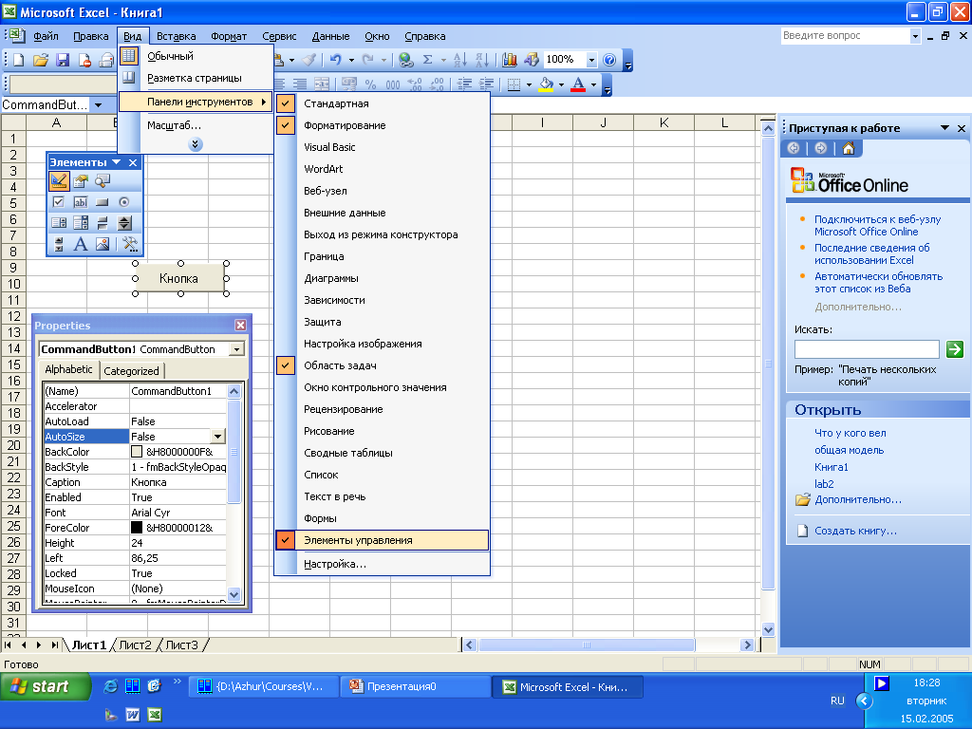
Task: Select the Text Box control tool
Action: [x=81, y=202]
